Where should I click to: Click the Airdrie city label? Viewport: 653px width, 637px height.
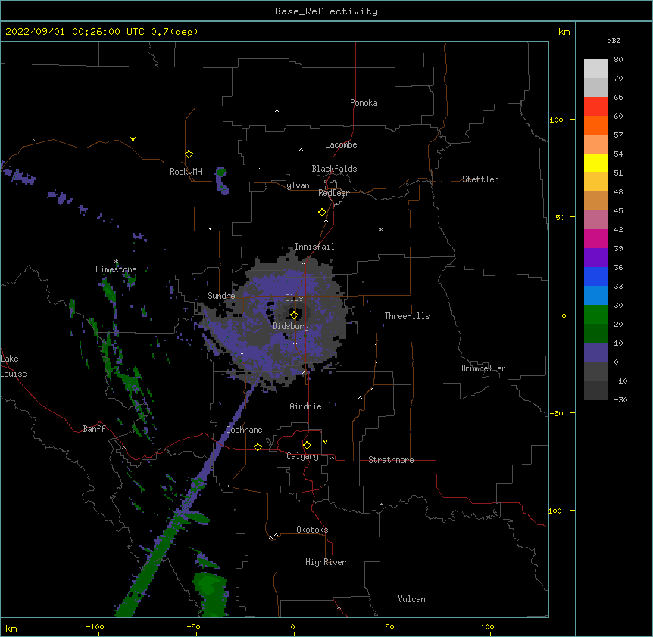point(305,406)
